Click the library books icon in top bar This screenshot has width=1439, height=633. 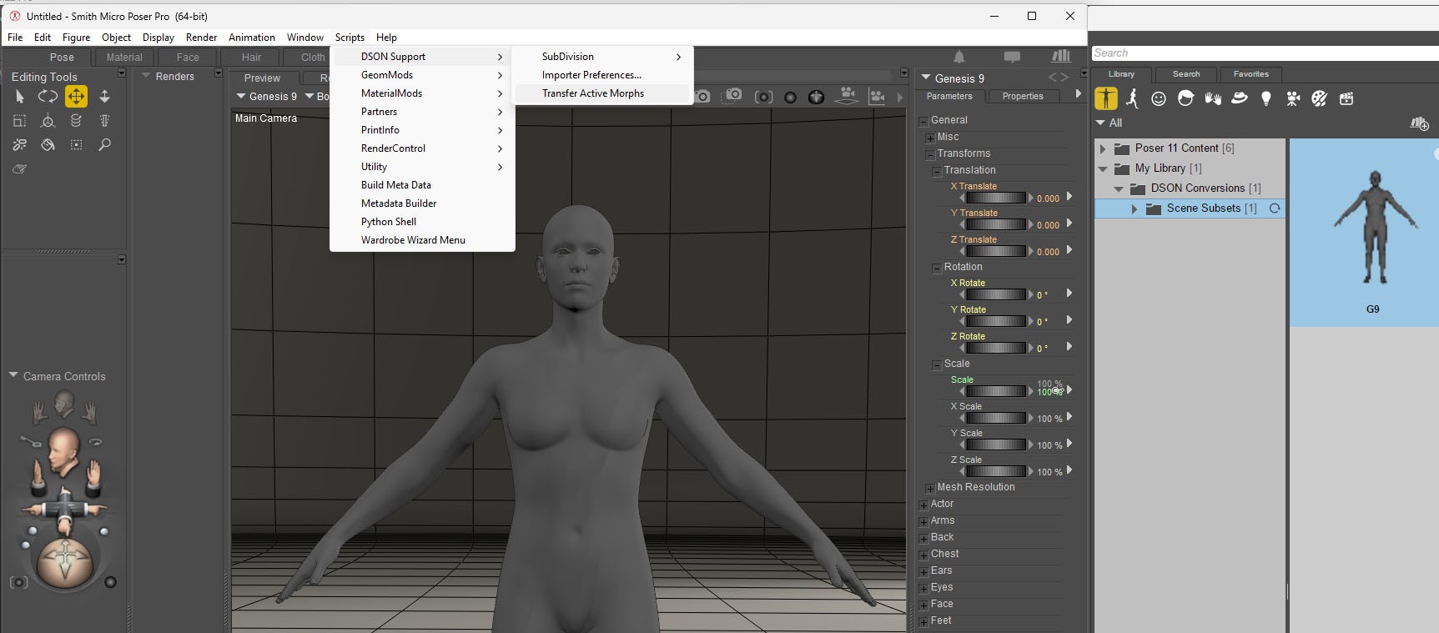[x=1061, y=56]
